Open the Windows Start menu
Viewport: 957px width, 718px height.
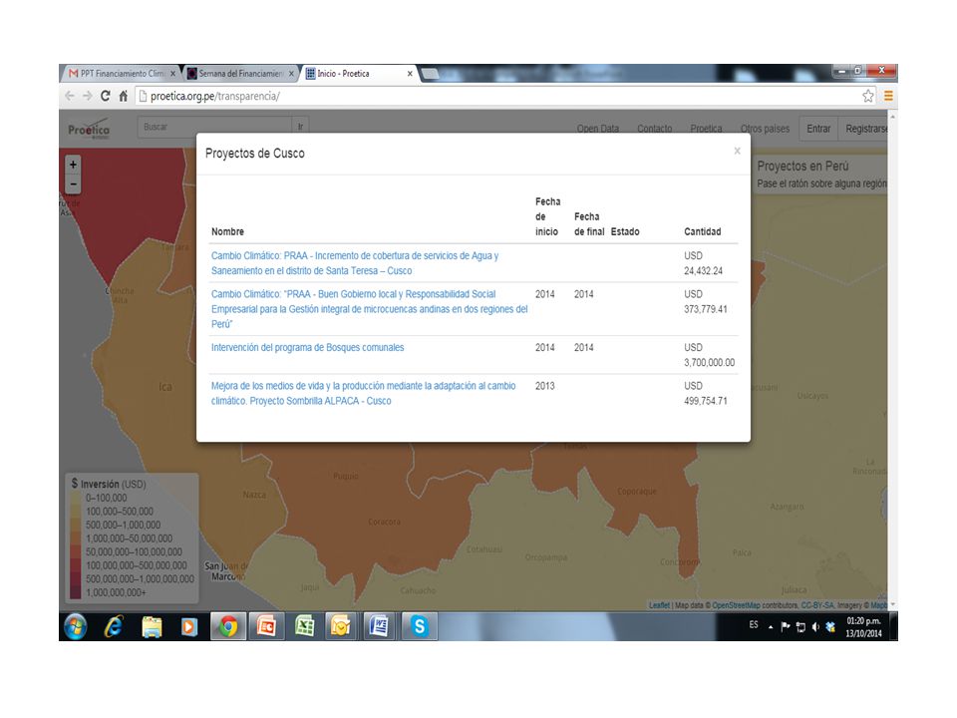click(76, 626)
